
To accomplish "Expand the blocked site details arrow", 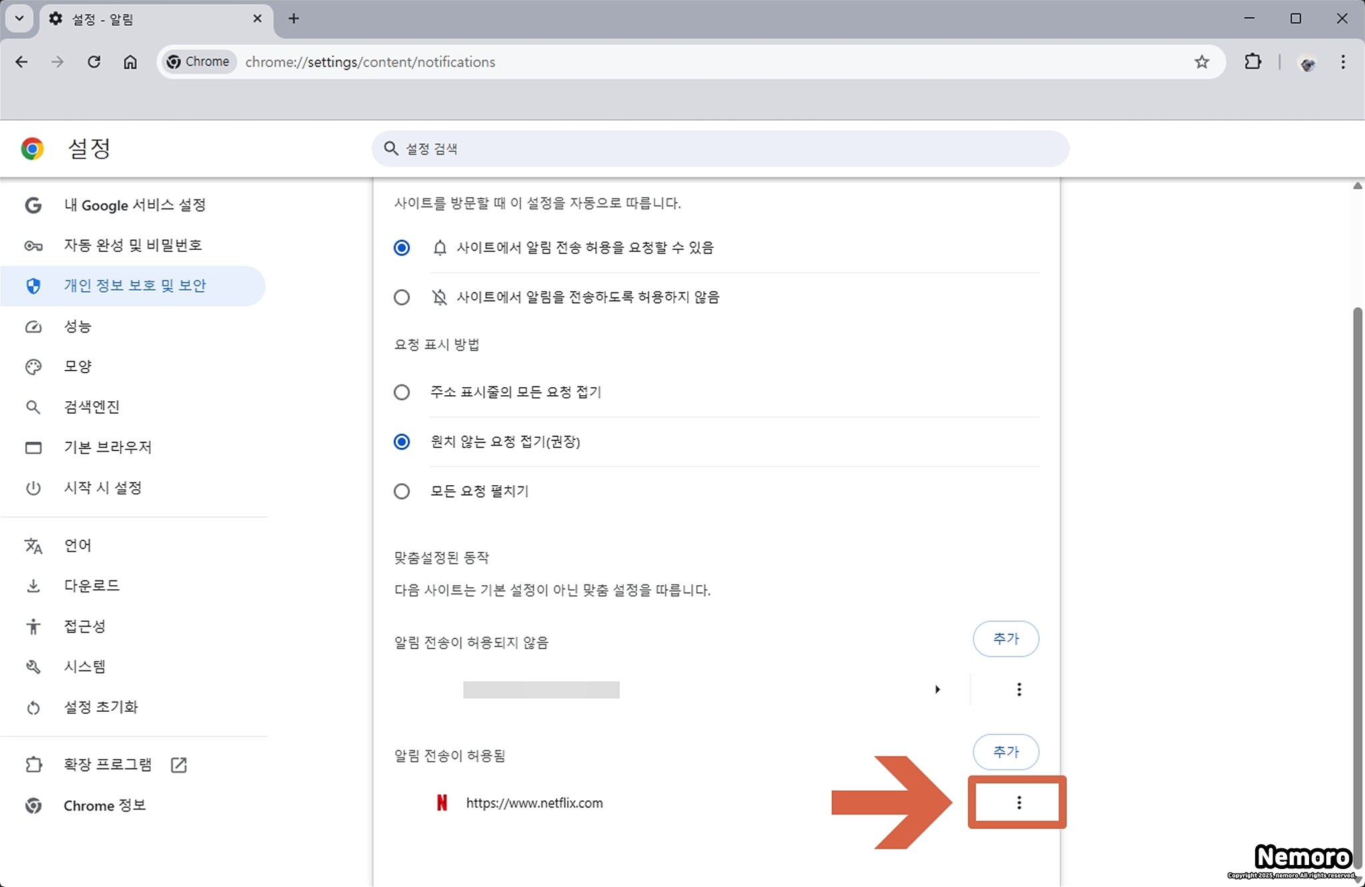I will 937,689.
